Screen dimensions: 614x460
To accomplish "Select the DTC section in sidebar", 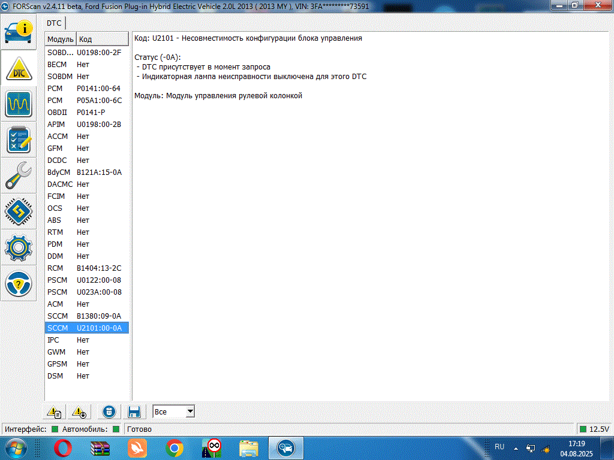I will pyautogui.click(x=19, y=68).
